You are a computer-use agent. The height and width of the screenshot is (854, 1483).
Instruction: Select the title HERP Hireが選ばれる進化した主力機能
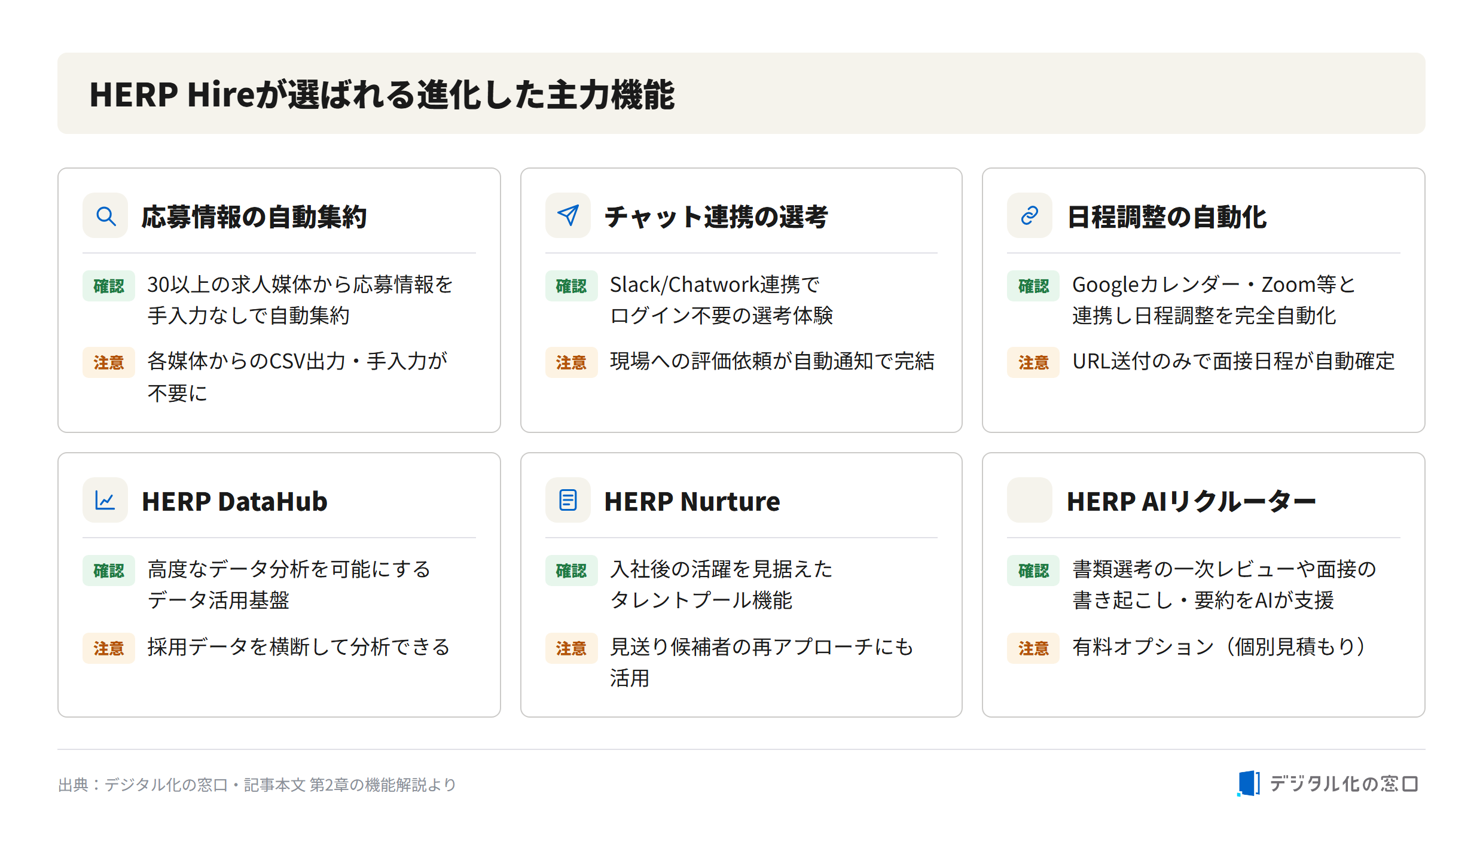coord(382,94)
